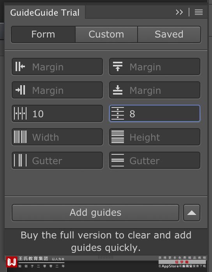Switch to the Saved tab
Image resolution: width=212 pixels, height=272 pixels.
tap(169, 34)
